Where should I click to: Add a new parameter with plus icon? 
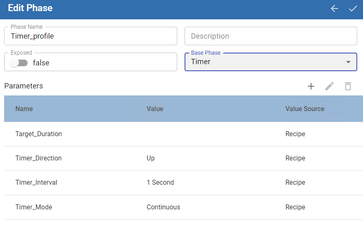[311, 86]
